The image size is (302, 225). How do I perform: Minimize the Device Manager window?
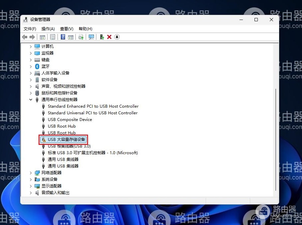coord(241,20)
